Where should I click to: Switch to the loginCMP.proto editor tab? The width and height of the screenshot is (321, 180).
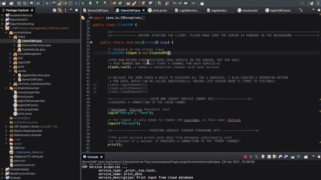pos(277,10)
